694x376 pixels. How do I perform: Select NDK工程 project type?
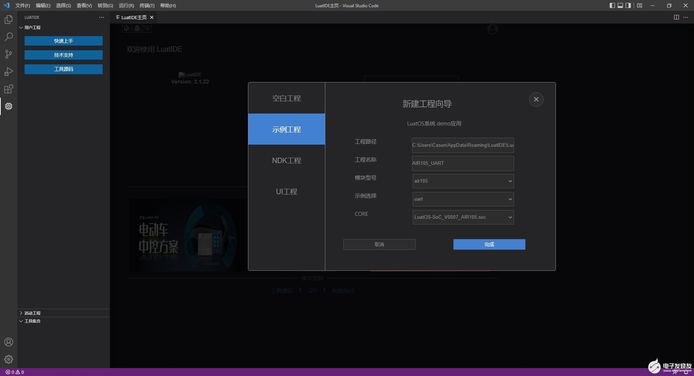(x=287, y=160)
